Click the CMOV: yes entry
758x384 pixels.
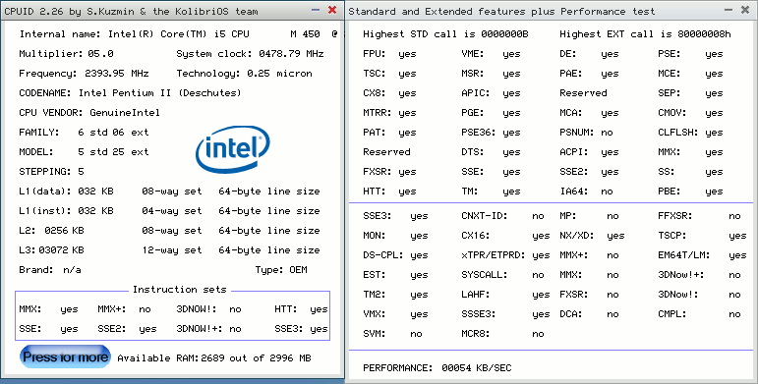[690, 113]
